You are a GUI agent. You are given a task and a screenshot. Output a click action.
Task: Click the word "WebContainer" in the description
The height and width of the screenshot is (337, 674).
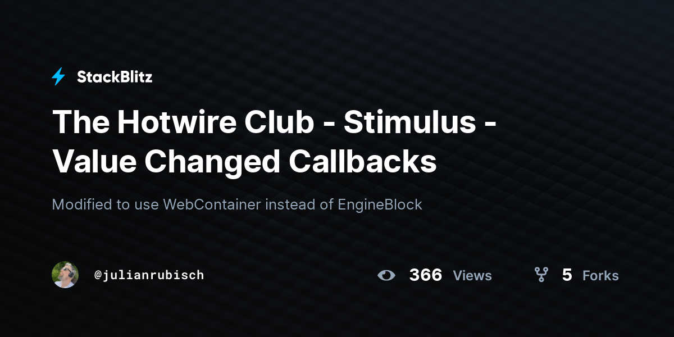[212, 204]
